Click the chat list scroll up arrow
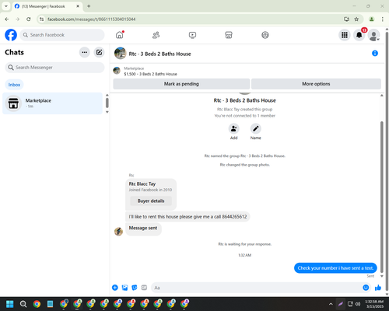Image resolution: width=389 pixels, height=311 pixels. point(107,95)
